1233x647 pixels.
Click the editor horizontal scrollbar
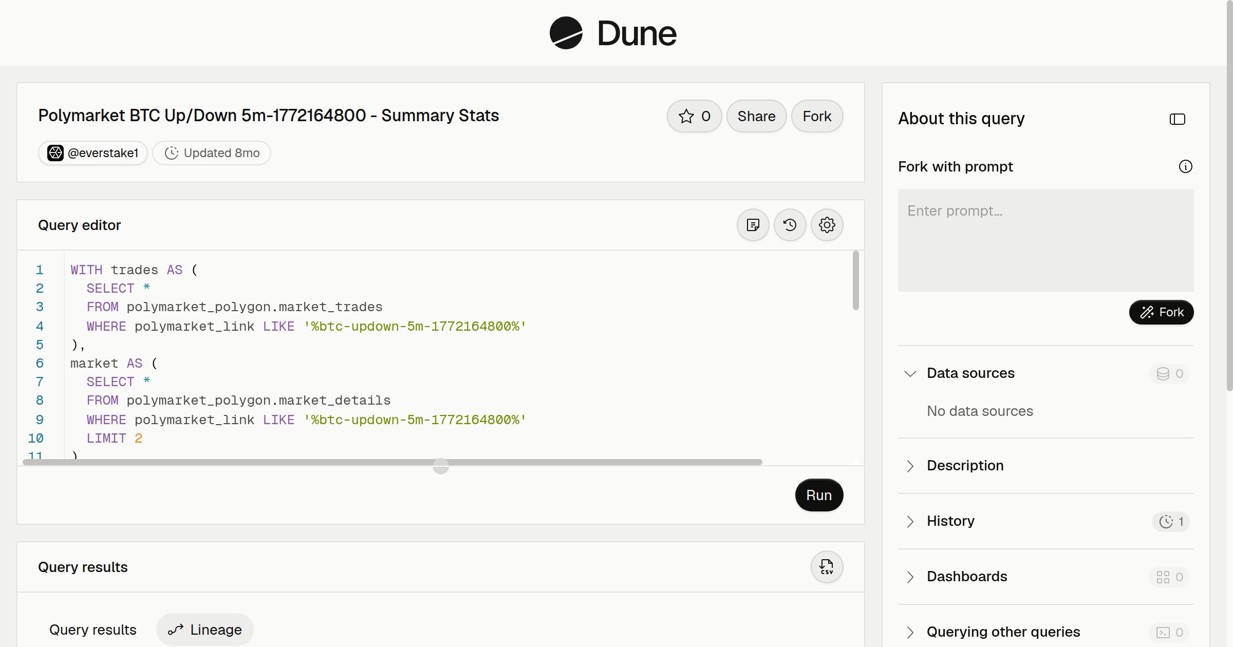(393, 462)
